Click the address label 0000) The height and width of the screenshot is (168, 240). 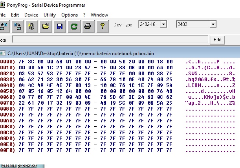pyautogui.click(x=7, y=62)
